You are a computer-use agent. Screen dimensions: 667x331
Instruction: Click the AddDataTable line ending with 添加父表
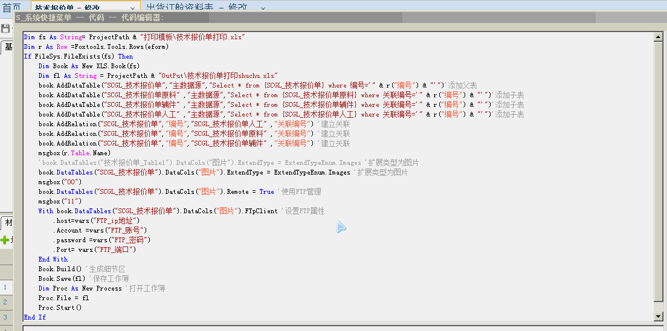tap(257, 86)
